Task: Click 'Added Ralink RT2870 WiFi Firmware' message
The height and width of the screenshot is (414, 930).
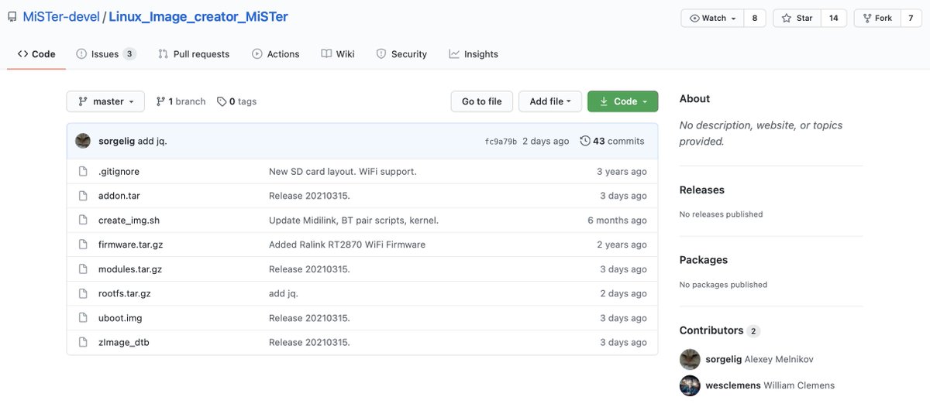Action: [x=347, y=245]
